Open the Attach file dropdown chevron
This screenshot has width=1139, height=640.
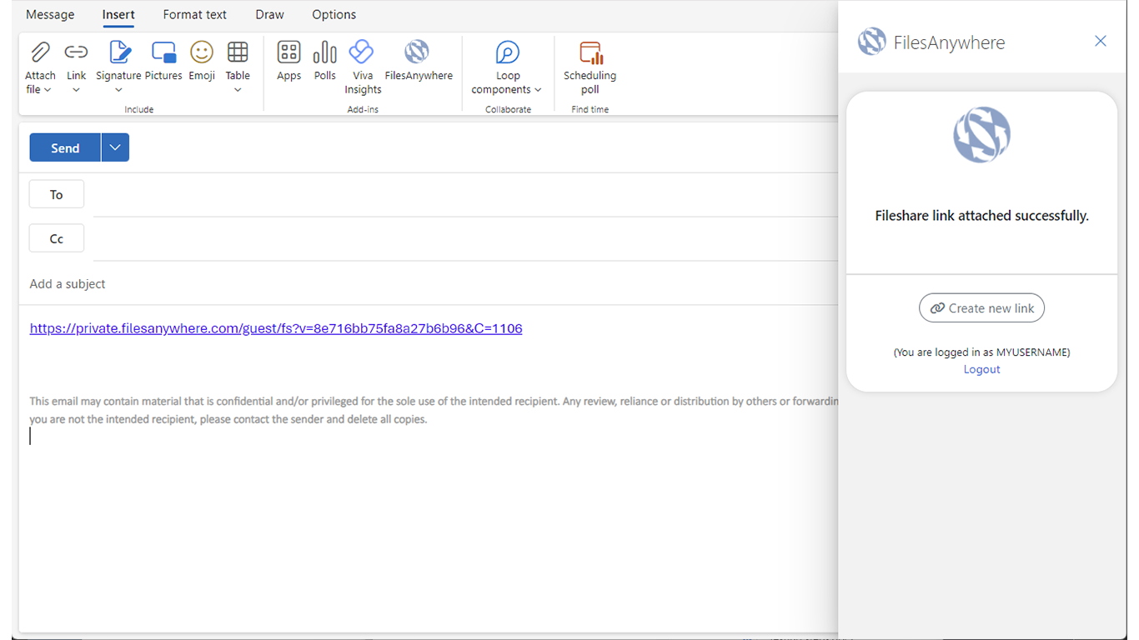pos(48,90)
